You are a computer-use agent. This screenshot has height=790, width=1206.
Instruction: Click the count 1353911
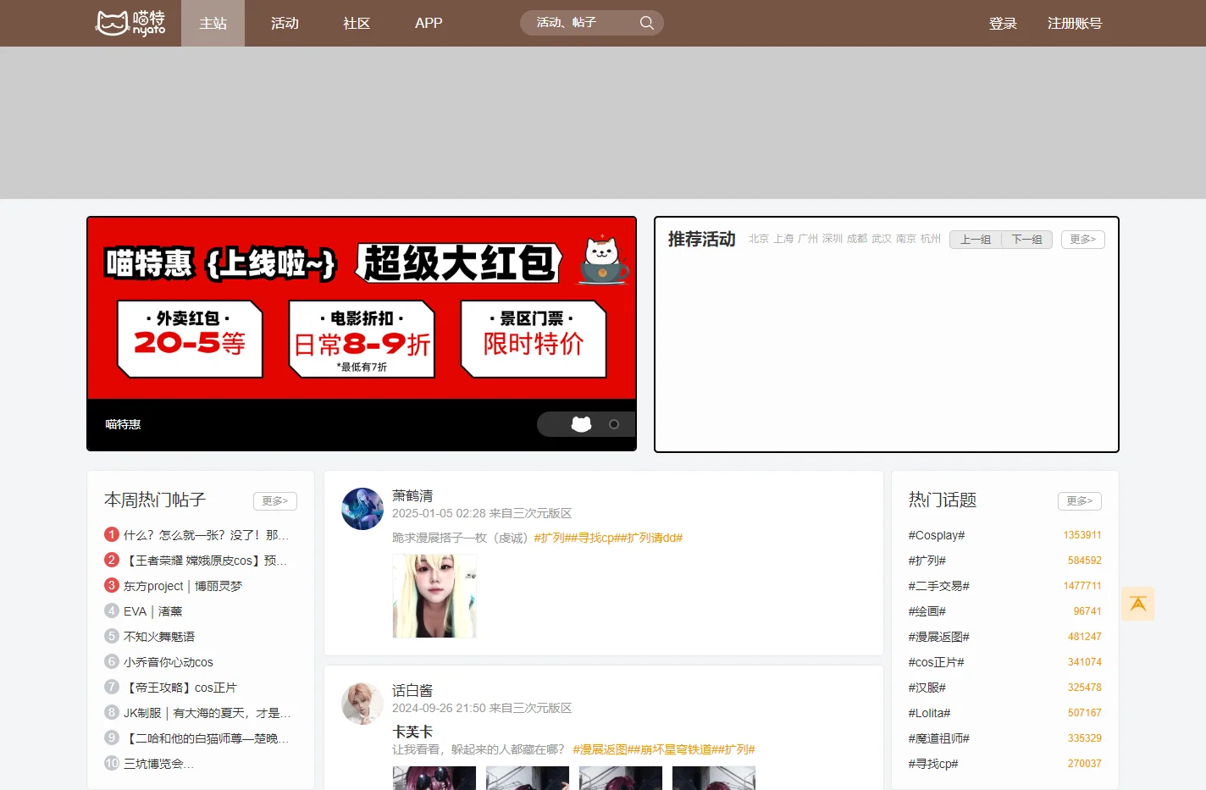click(1082, 535)
